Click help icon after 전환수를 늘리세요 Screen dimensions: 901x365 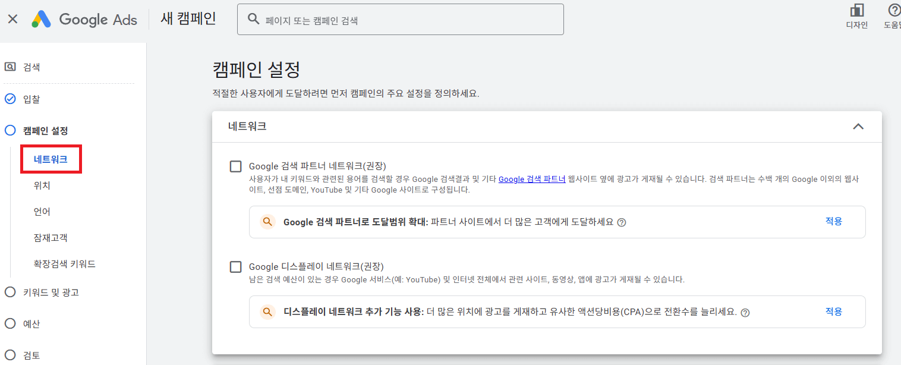click(745, 313)
